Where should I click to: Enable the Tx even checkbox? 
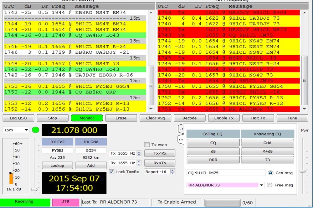146,145
